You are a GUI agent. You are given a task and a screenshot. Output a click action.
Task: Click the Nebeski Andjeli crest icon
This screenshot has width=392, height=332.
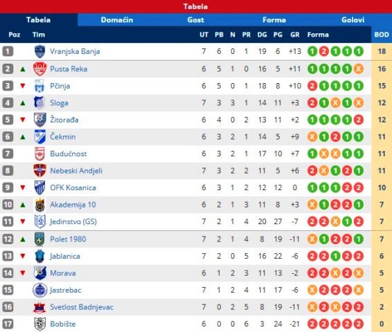pos(39,171)
